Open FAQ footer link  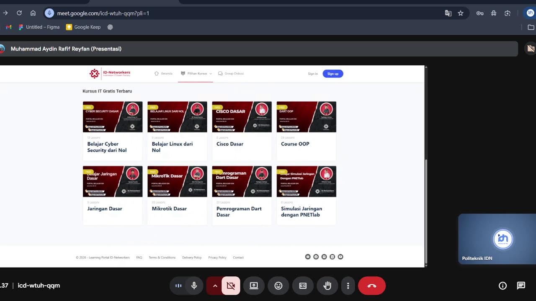(139, 258)
